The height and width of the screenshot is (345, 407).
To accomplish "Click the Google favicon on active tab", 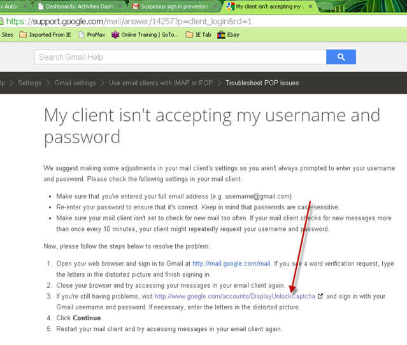I will [230, 6].
